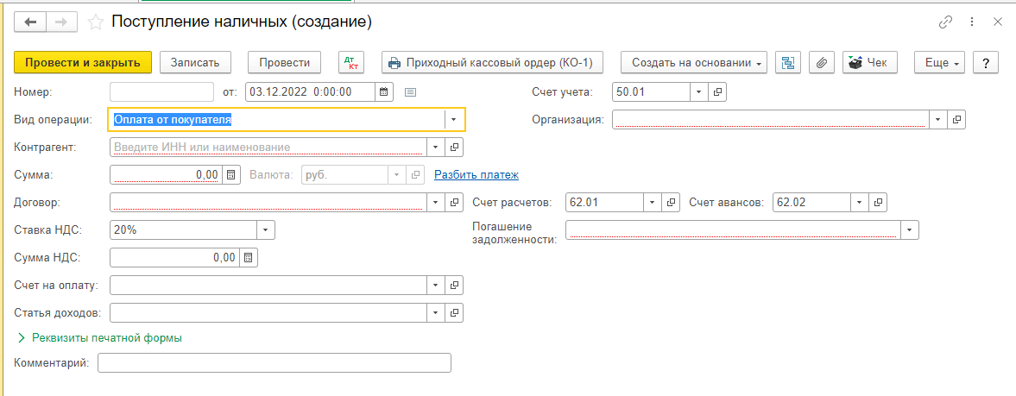
Task: Click the Дт/Кт postings icon button
Action: (351, 63)
